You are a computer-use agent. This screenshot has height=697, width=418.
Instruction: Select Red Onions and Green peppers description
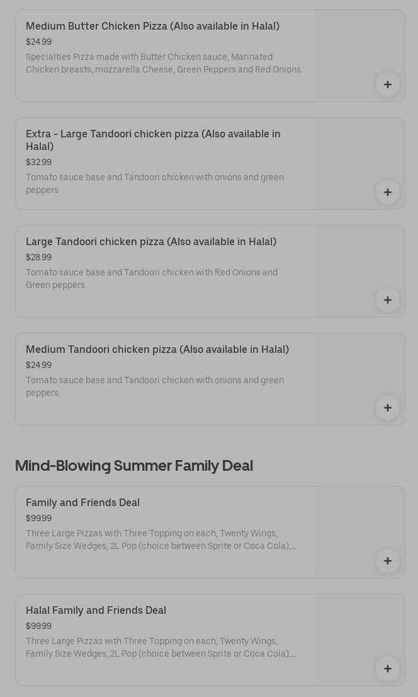coord(152,279)
